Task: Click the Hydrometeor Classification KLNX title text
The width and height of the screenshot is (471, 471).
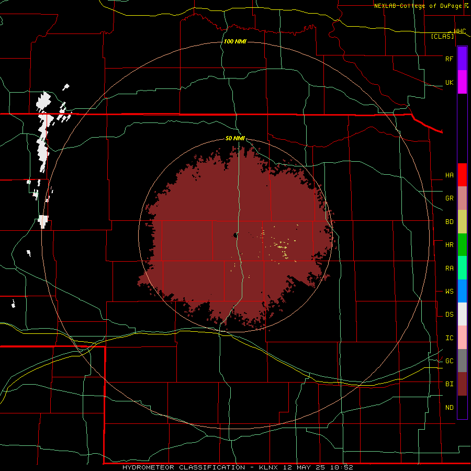Action: pyautogui.click(x=200, y=467)
